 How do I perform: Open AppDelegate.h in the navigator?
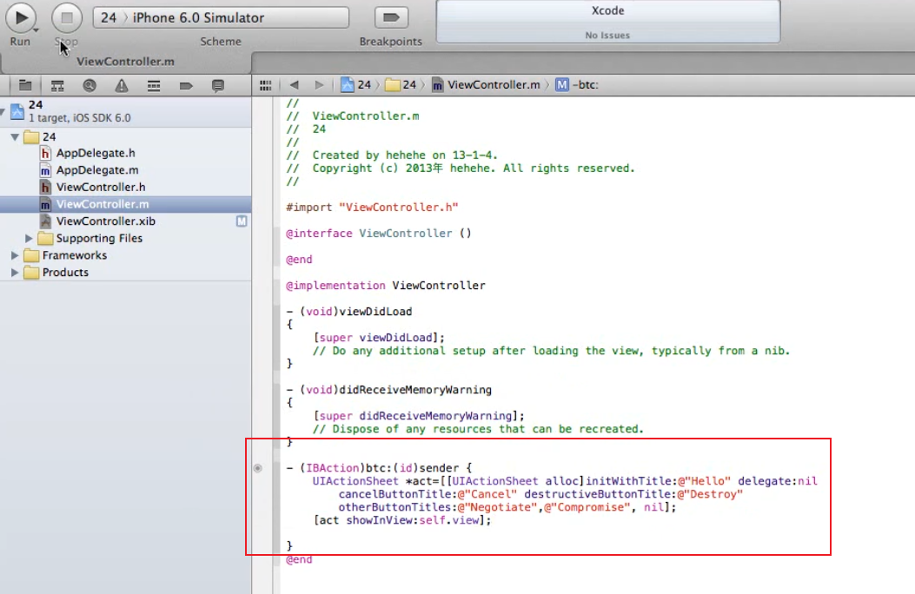(96, 154)
